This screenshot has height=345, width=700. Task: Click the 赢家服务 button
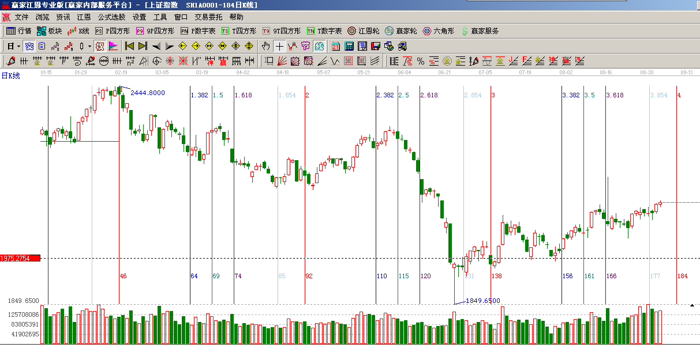(x=480, y=31)
